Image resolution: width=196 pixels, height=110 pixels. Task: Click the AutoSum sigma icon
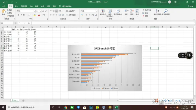(143, 10)
